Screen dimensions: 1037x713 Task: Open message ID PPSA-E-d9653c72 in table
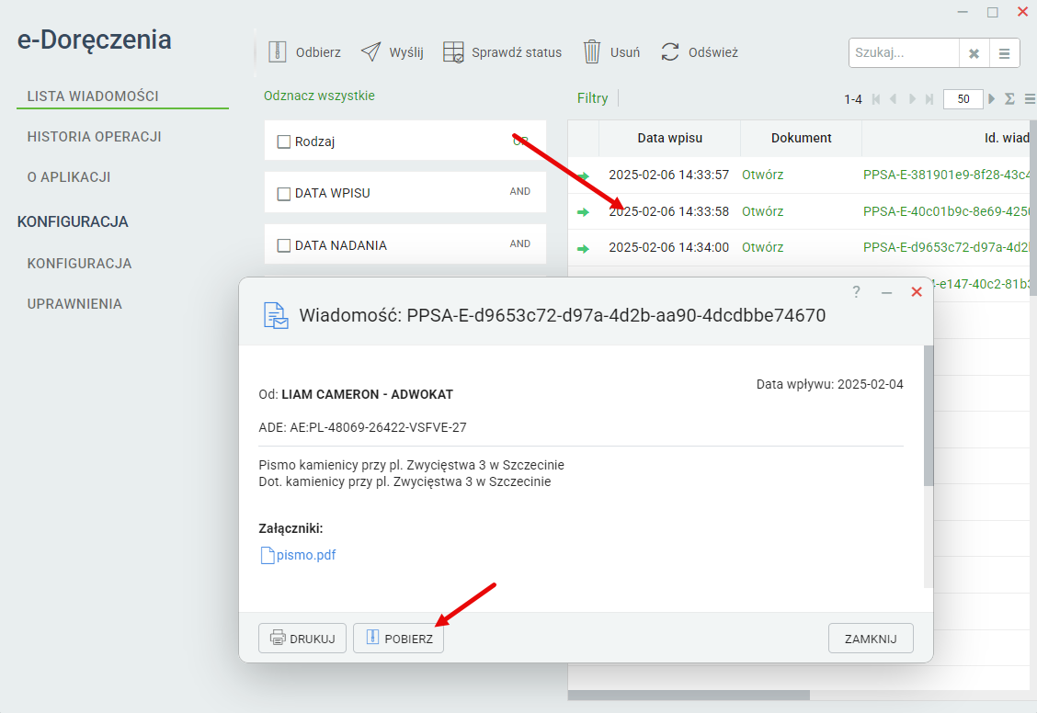[946, 247]
